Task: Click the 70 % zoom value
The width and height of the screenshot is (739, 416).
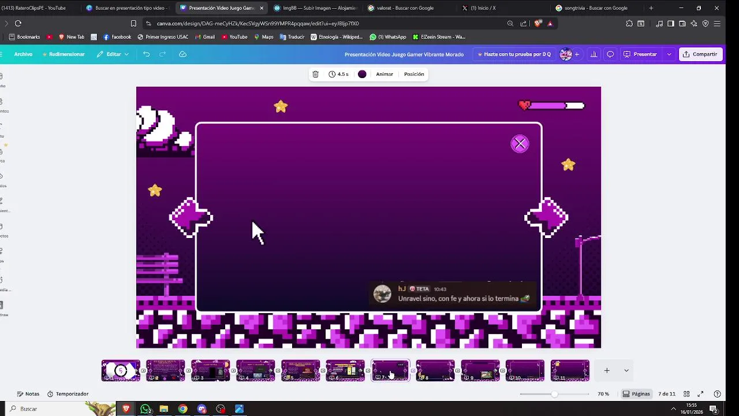Action: coord(603,394)
